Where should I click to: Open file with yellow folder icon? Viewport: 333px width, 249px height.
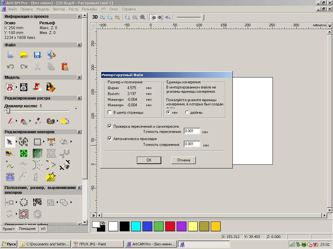point(24,54)
